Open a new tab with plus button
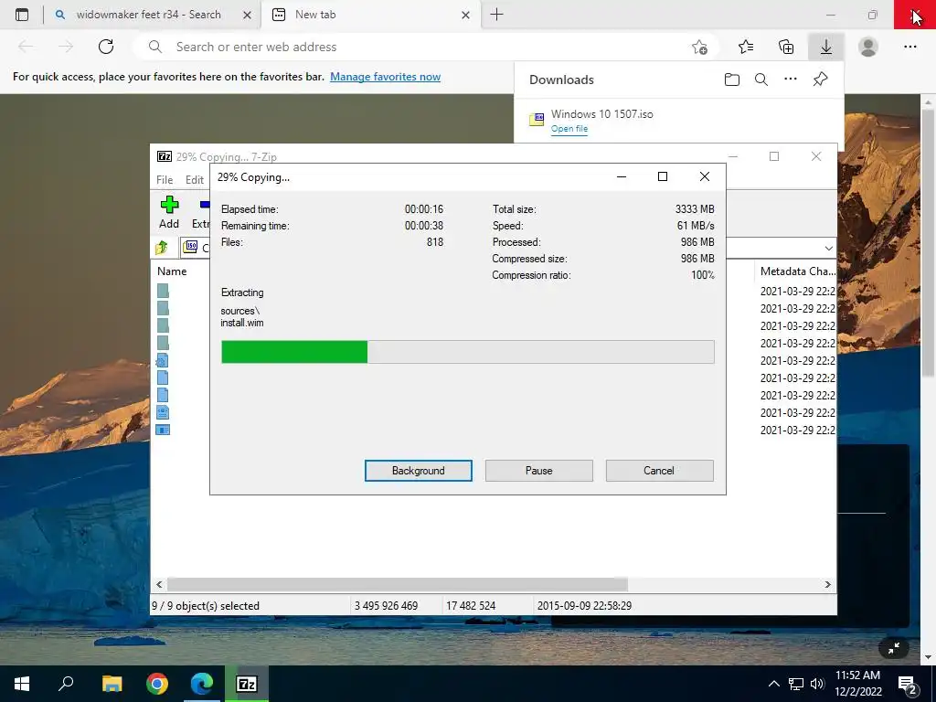Viewport: 936px width, 702px height. click(496, 15)
